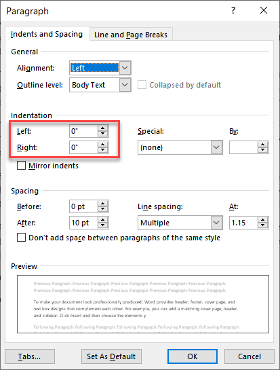Open the Alignment dropdown
This screenshot has height=370, width=280.
tap(125, 68)
